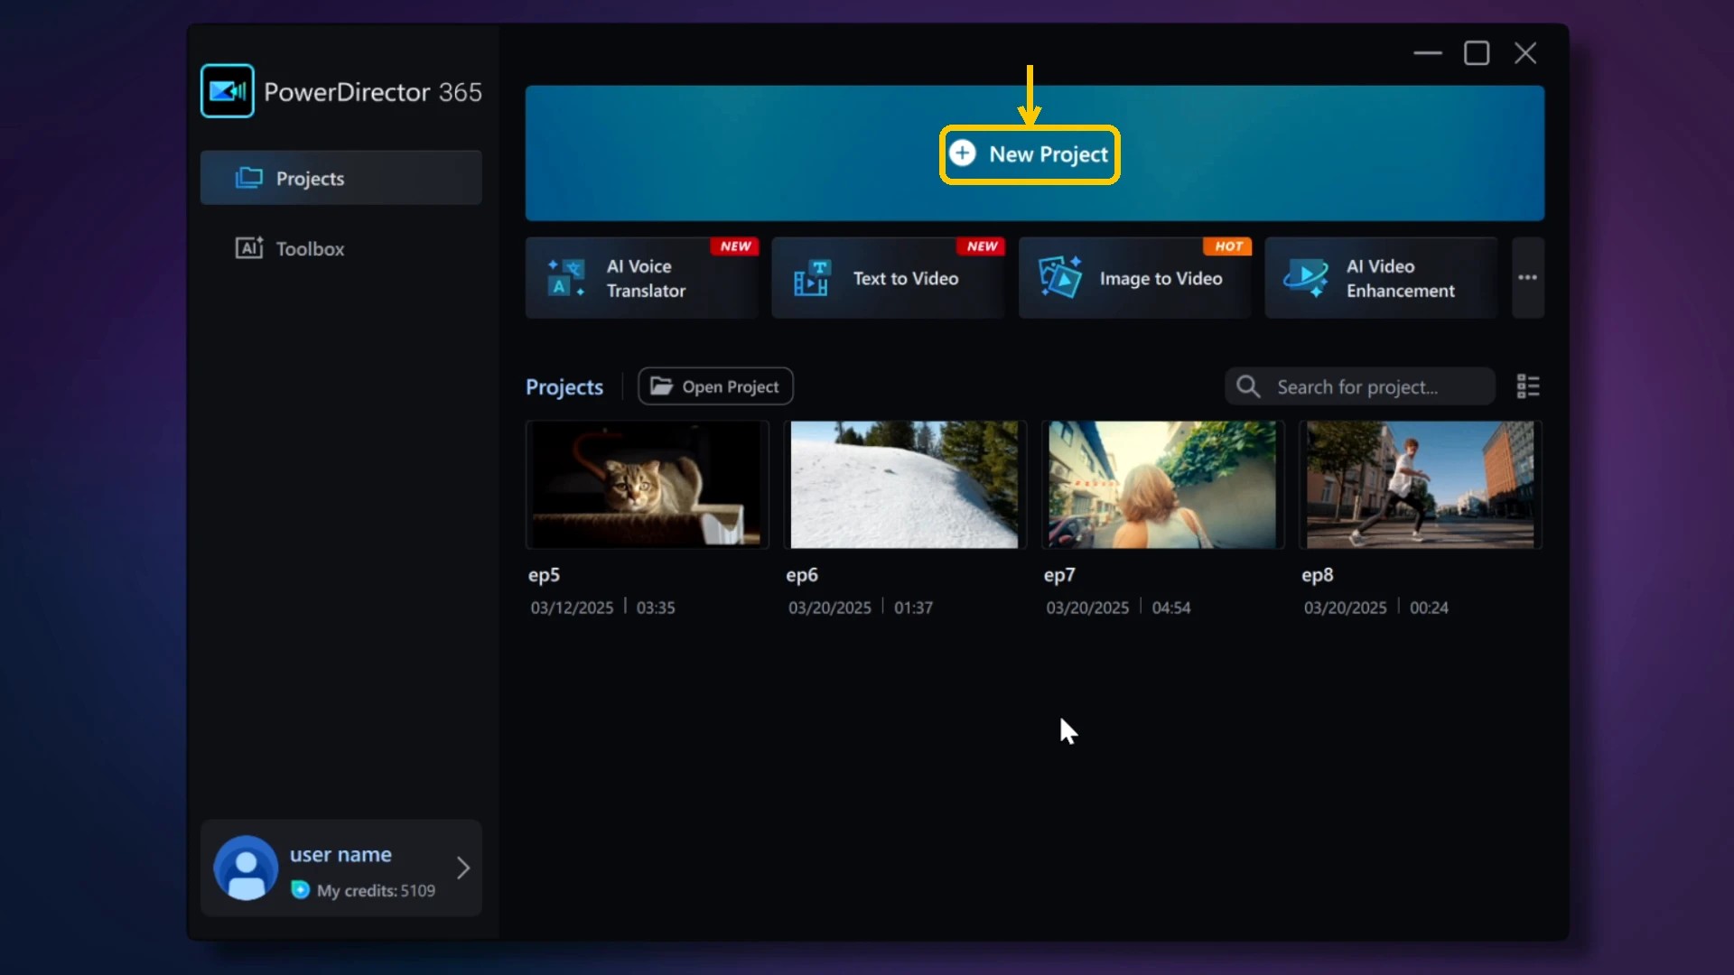Open the ep8 running man project thumbnail
The width and height of the screenshot is (1734, 975).
(x=1420, y=485)
